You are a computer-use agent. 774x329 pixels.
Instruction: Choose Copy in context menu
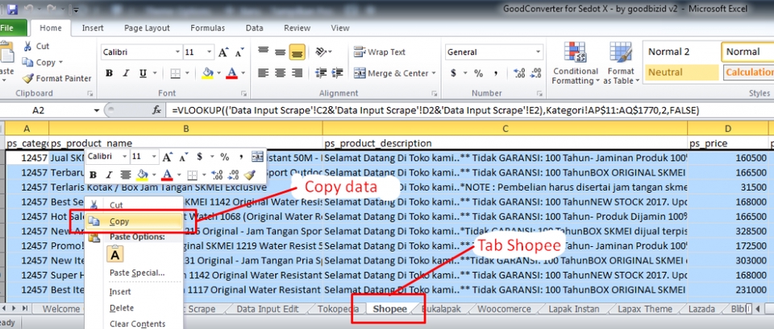tap(134, 222)
